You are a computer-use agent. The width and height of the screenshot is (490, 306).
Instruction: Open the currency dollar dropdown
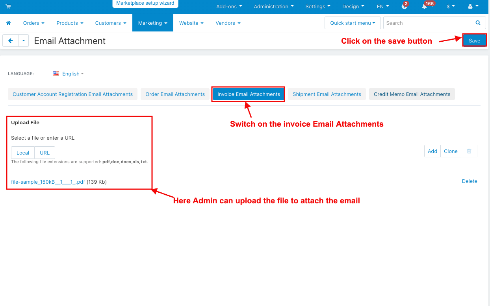coord(451,7)
